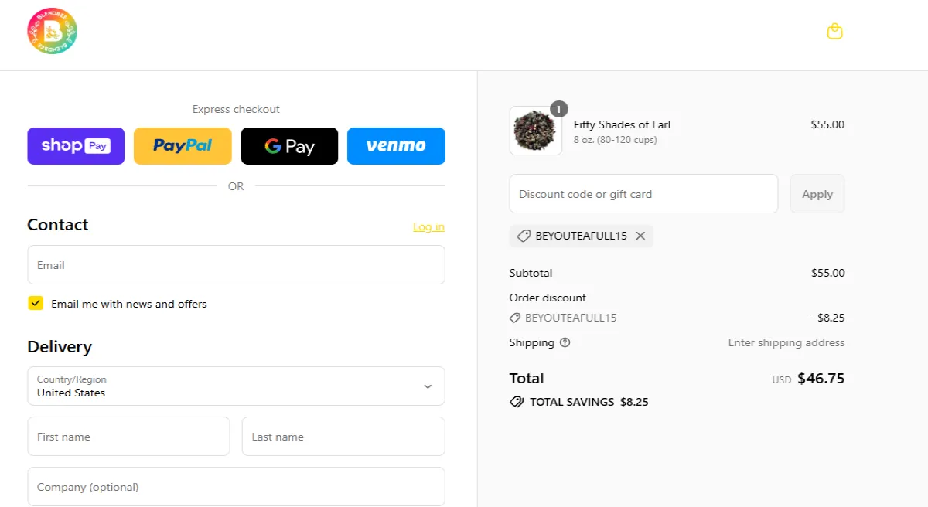Click the Country/Region chevron arrow
Screen dimensions: 928x507
point(428,386)
